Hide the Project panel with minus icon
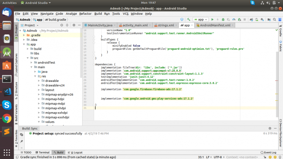283x159 pixels. (79, 25)
